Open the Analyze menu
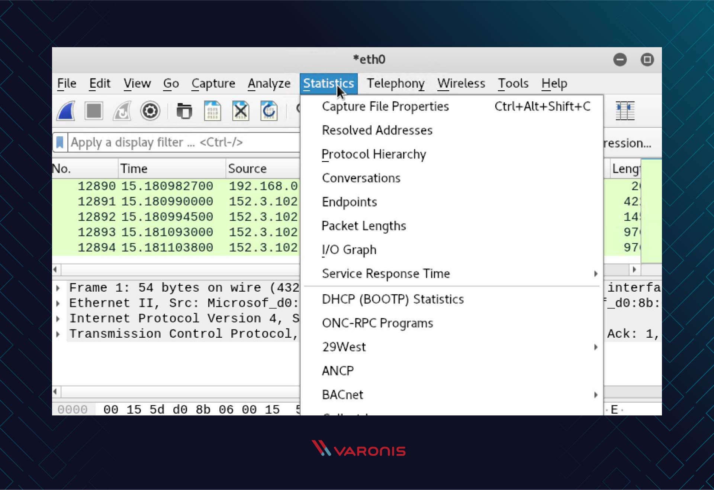This screenshot has height=490, width=714. click(x=269, y=84)
